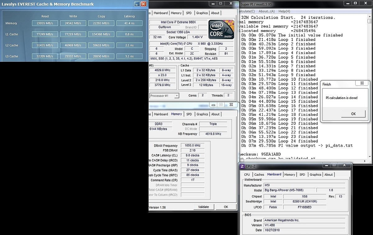
Task: Open Graphics tab in CPU-Z processor window
Action: point(202,13)
